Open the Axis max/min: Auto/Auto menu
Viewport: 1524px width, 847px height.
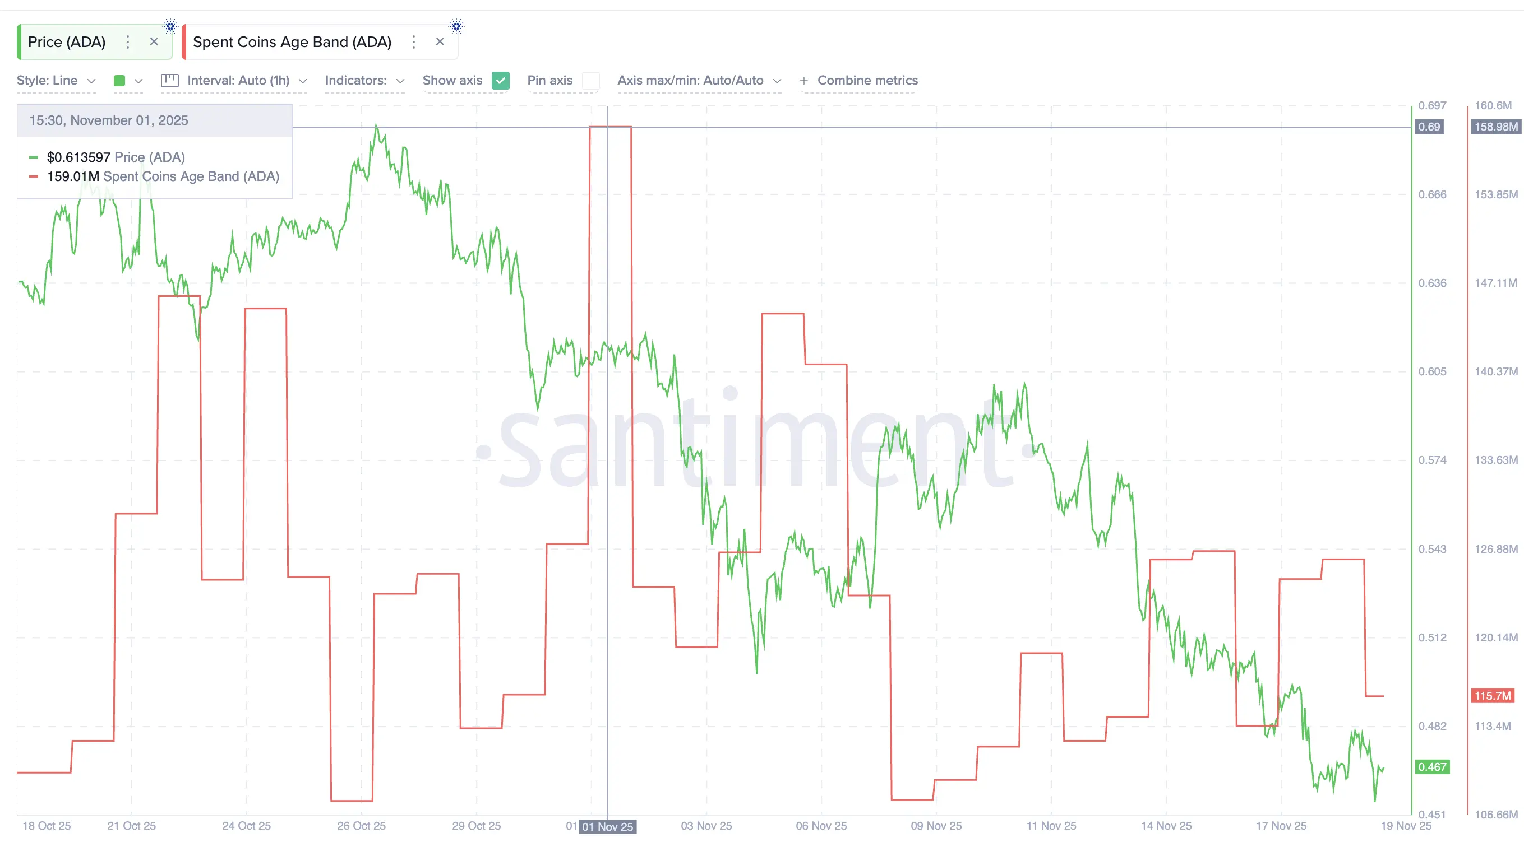(x=699, y=80)
